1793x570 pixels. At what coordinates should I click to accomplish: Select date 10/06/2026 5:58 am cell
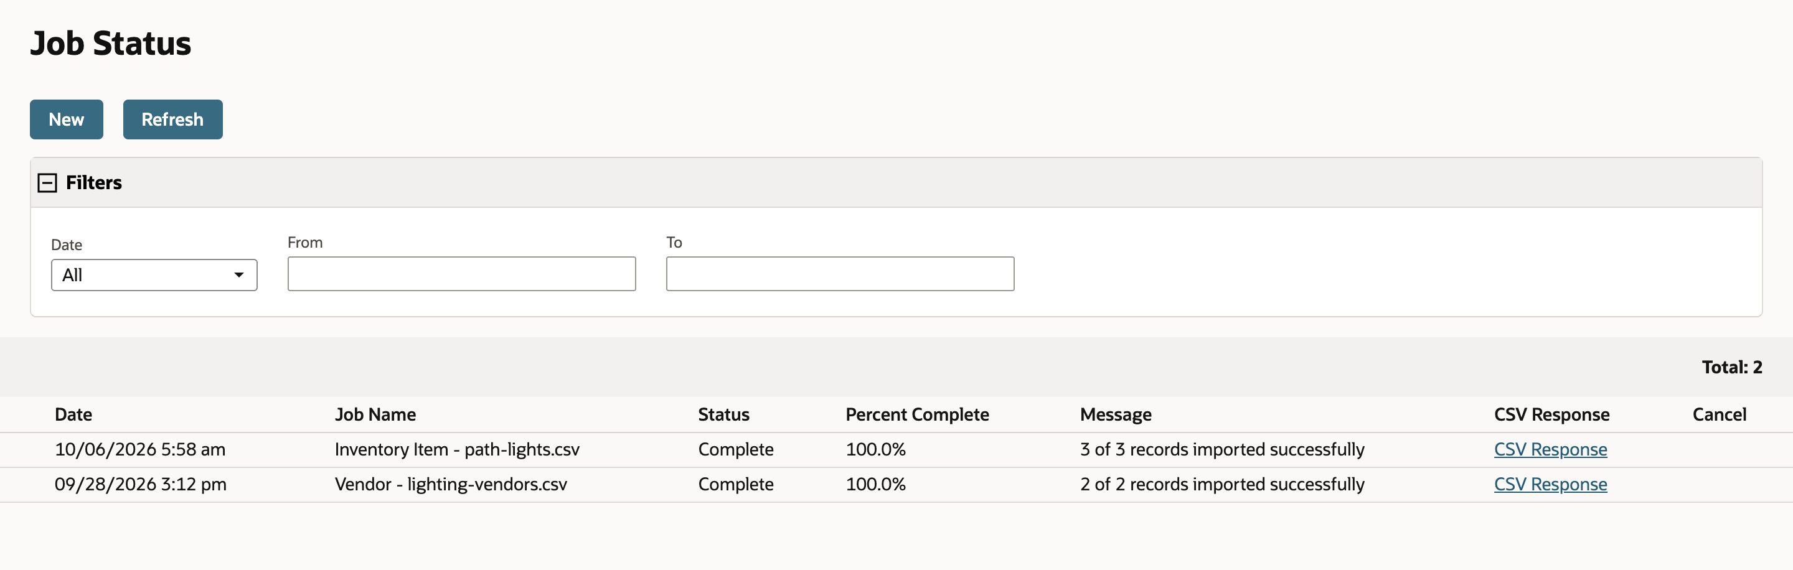point(140,450)
